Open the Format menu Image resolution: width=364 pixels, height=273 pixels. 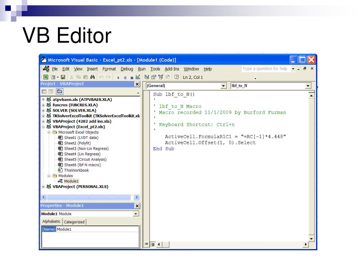point(109,69)
